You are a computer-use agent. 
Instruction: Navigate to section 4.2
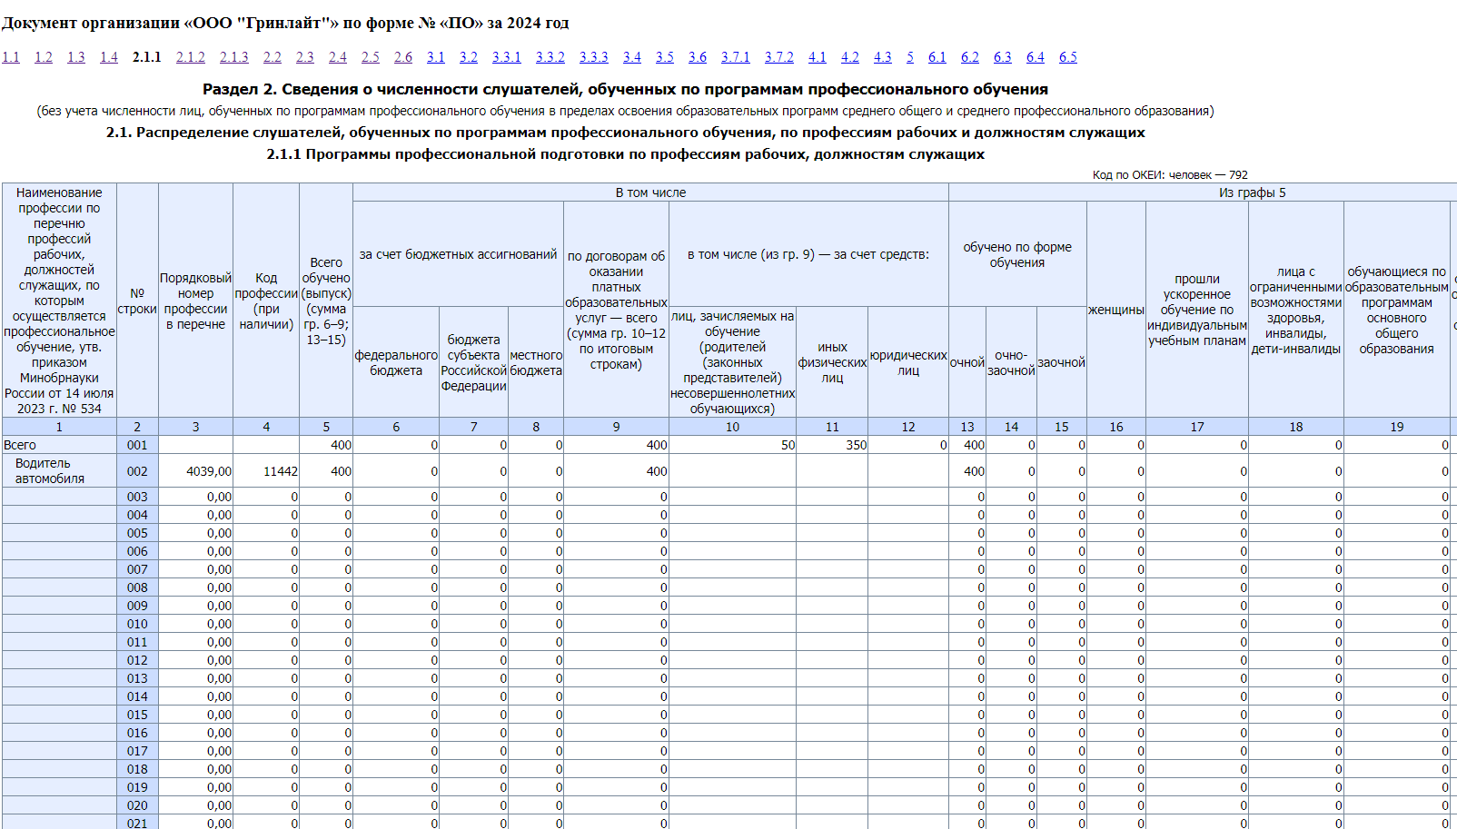coord(850,57)
